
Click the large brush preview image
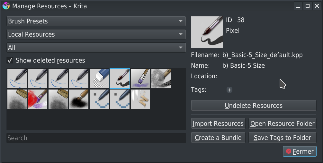click(207, 32)
